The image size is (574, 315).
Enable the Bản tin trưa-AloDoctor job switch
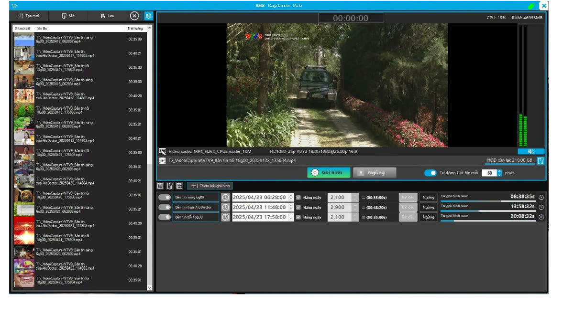165,207
